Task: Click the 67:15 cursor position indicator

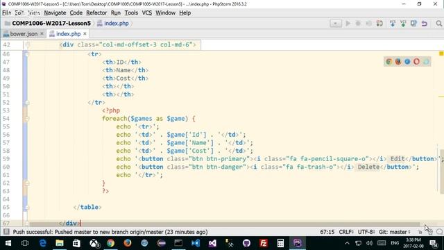Action: point(327,232)
